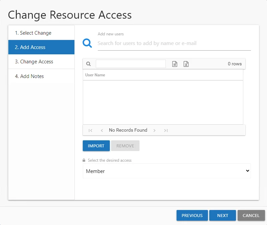267x225 pixels.
Task: Click the grid filter magnifier icon
Action: click(88, 64)
